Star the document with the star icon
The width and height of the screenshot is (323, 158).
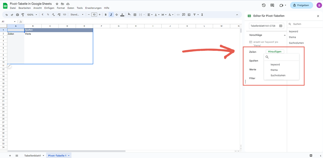point(57,4)
